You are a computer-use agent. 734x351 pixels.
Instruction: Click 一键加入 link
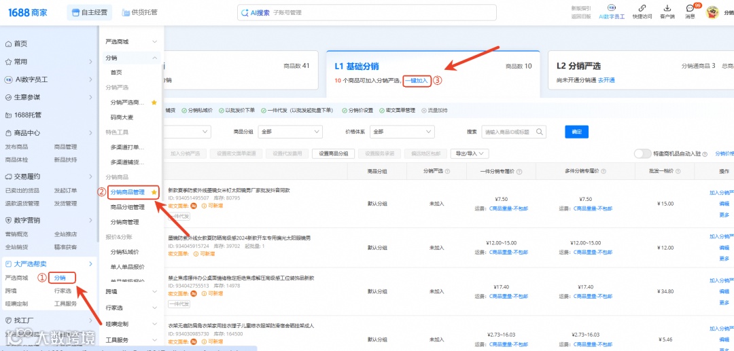tap(417, 80)
